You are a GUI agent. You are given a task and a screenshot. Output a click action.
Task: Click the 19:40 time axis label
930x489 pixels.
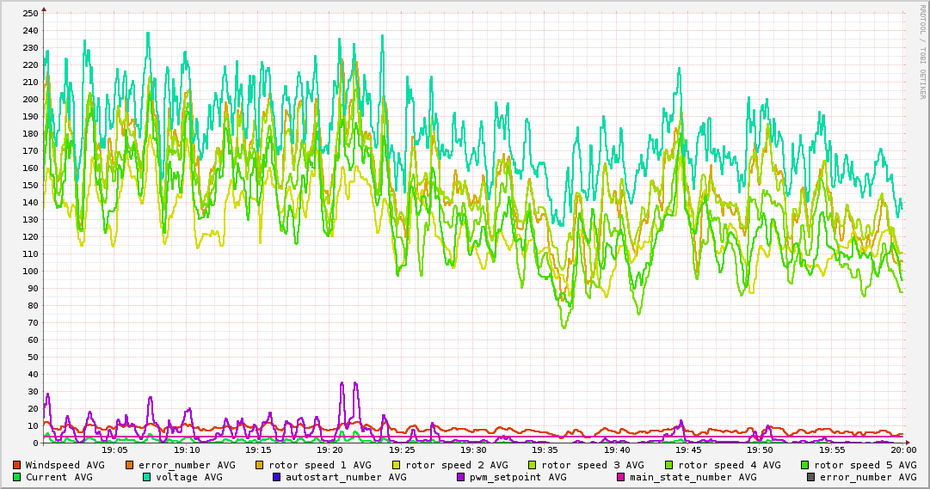[x=618, y=450]
